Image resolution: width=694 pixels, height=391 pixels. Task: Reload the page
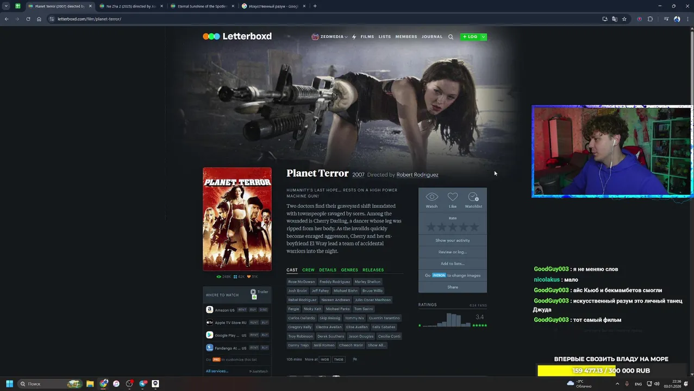click(x=28, y=19)
